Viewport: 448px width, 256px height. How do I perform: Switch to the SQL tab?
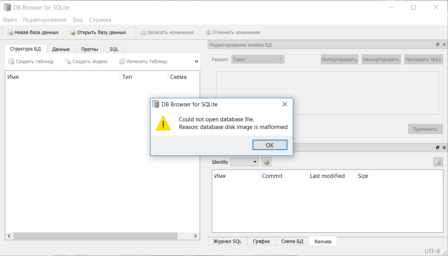pyautogui.click(x=114, y=49)
